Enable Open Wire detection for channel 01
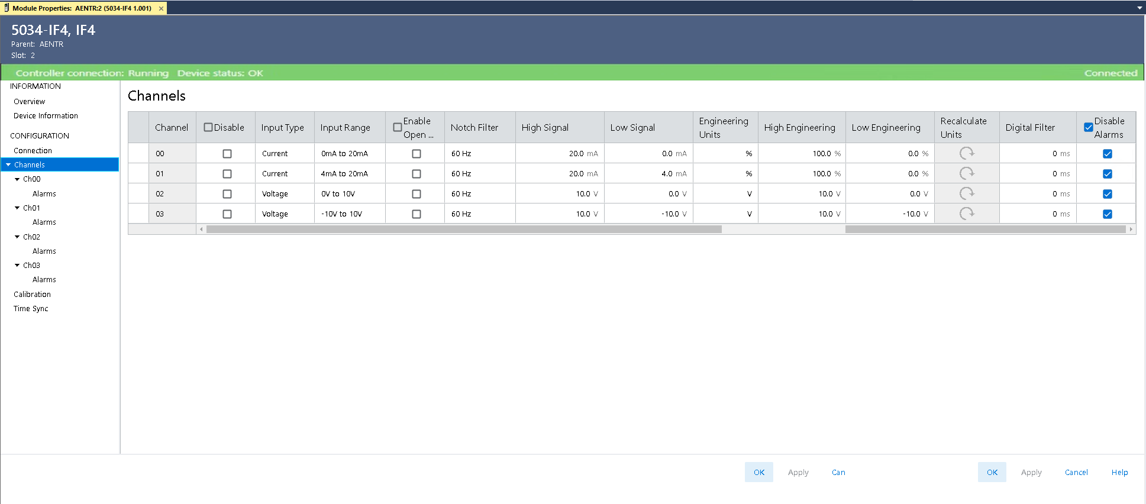1146x504 pixels. click(x=417, y=174)
